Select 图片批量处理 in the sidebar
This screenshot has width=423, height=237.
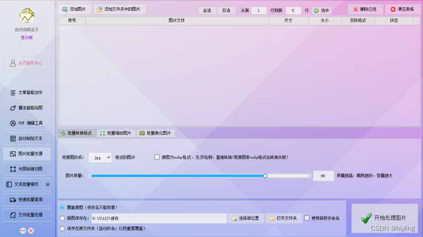27,154
